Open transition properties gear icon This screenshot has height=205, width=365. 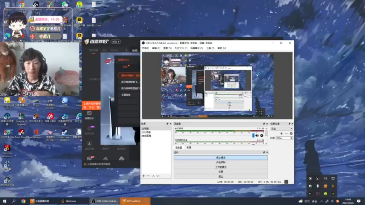(x=291, y=133)
